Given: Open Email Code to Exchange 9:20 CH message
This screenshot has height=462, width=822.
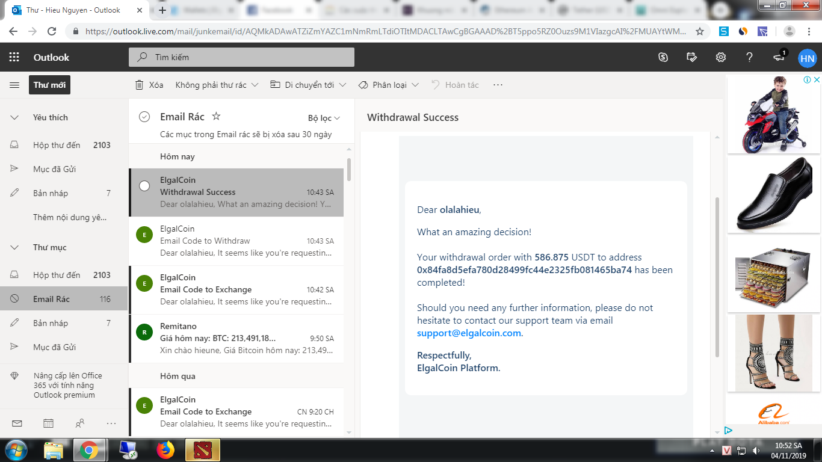Looking at the screenshot, I should click(236, 412).
